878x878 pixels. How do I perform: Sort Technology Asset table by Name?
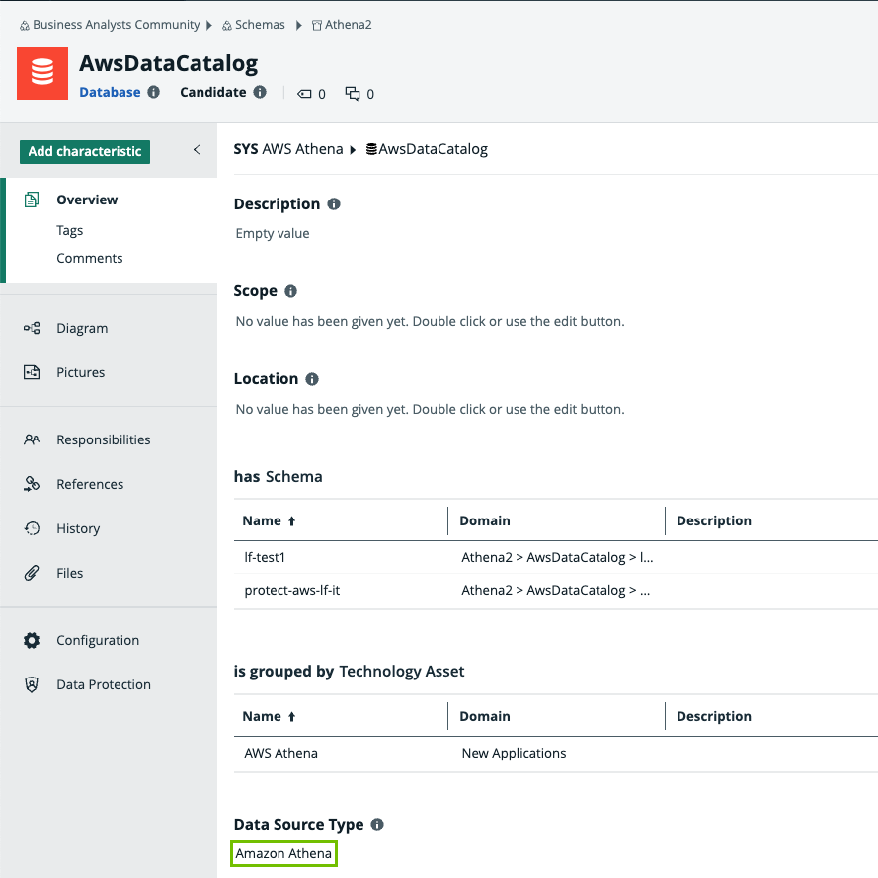(269, 716)
